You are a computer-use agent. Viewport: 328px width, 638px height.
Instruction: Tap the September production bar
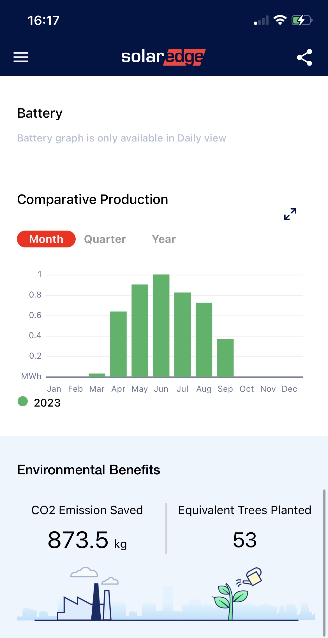225,358
